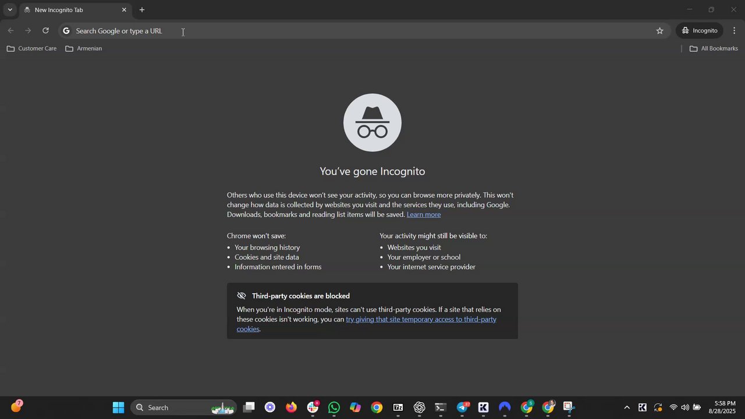Viewport: 745px width, 419px height.
Task: Open the Windows Start menu
Action: pos(118,407)
